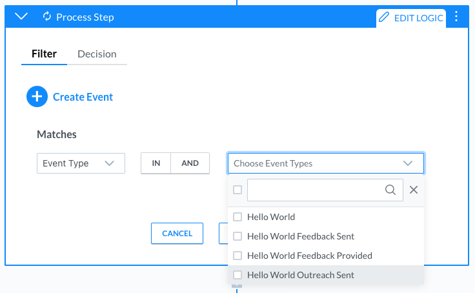Image resolution: width=475 pixels, height=293 pixels.
Task: Select the Filter tab
Action: (45, 54)
